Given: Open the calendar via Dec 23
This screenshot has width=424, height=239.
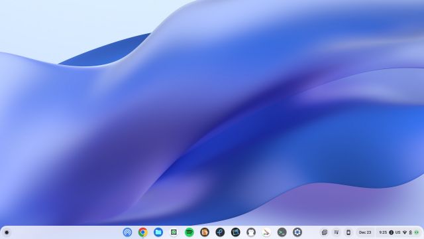Looking at the screenshot, I should click(365, 232).
